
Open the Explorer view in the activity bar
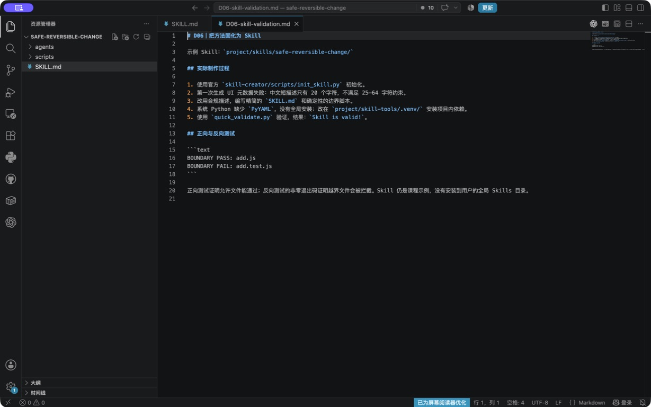click(11, 26)
